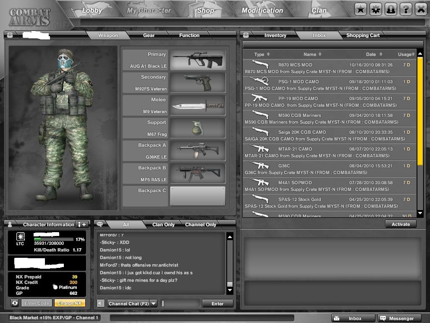This screenshot has height=323, width=430.
Task: Click the R870 MCS MOD shotgun icon
Action: [x=260, y=64]
